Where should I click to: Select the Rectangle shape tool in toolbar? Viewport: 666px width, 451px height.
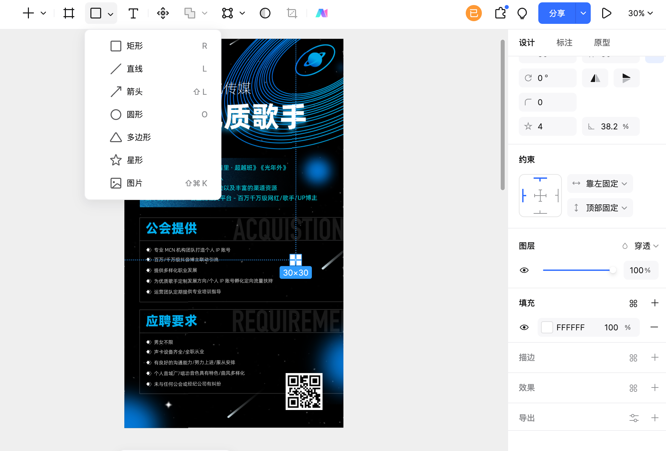[x=96, y=13]
